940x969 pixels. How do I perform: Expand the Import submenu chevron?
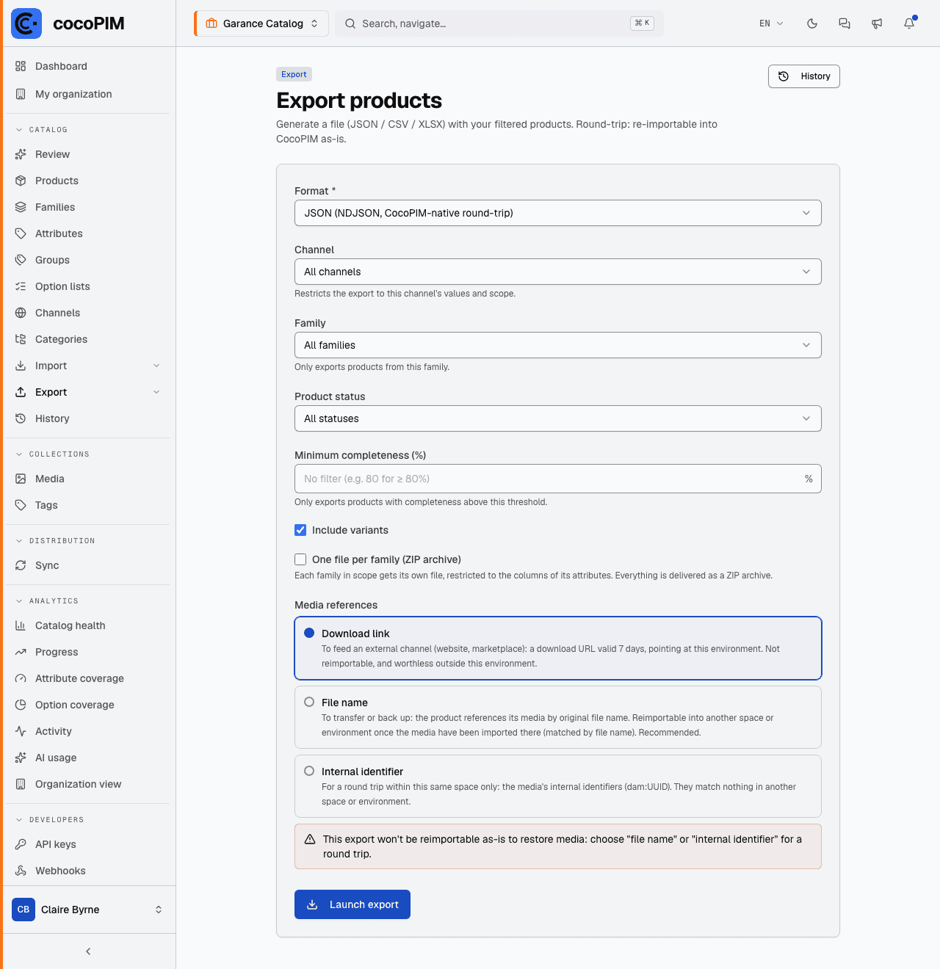point(156,366)
